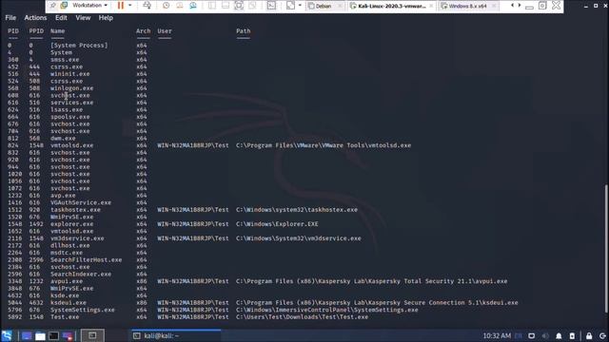Open the View menu in terminal
Viewport: 609px width, 342px height.
pyautogui.click(x=83, y=18)
